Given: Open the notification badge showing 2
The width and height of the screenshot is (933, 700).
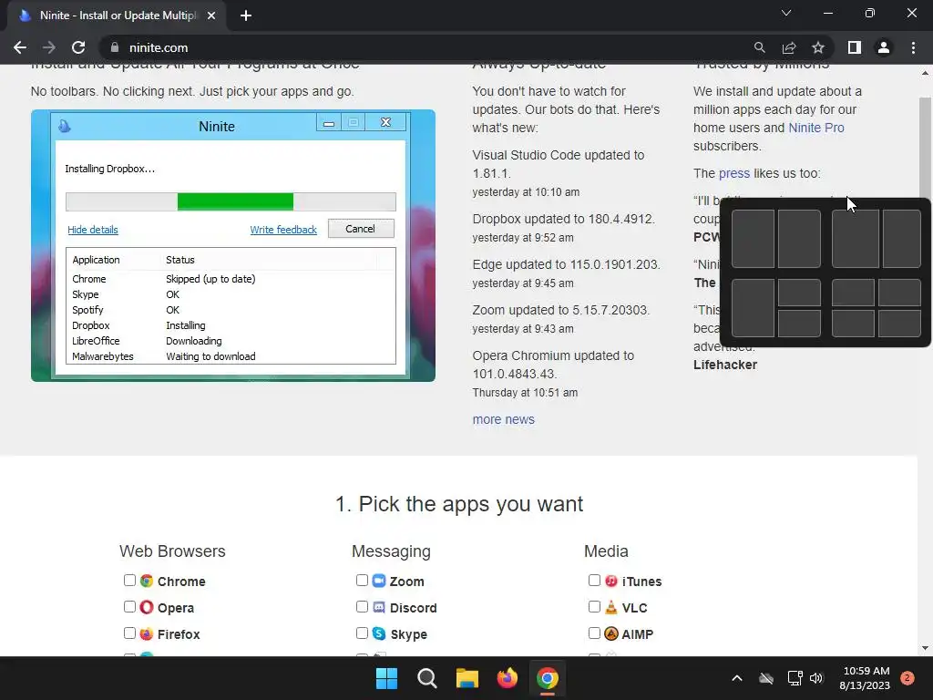Looking at the screenshot, I should 907,678.
